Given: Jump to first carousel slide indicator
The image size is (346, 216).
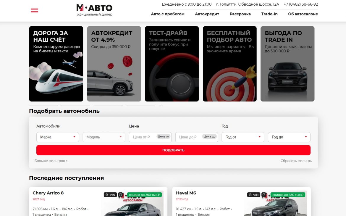Looking at the screenshot, I should pos(43,106).
